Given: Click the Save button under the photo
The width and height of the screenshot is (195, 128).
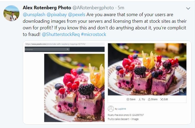Looking at the screenshot, I should tap(131, 99).
